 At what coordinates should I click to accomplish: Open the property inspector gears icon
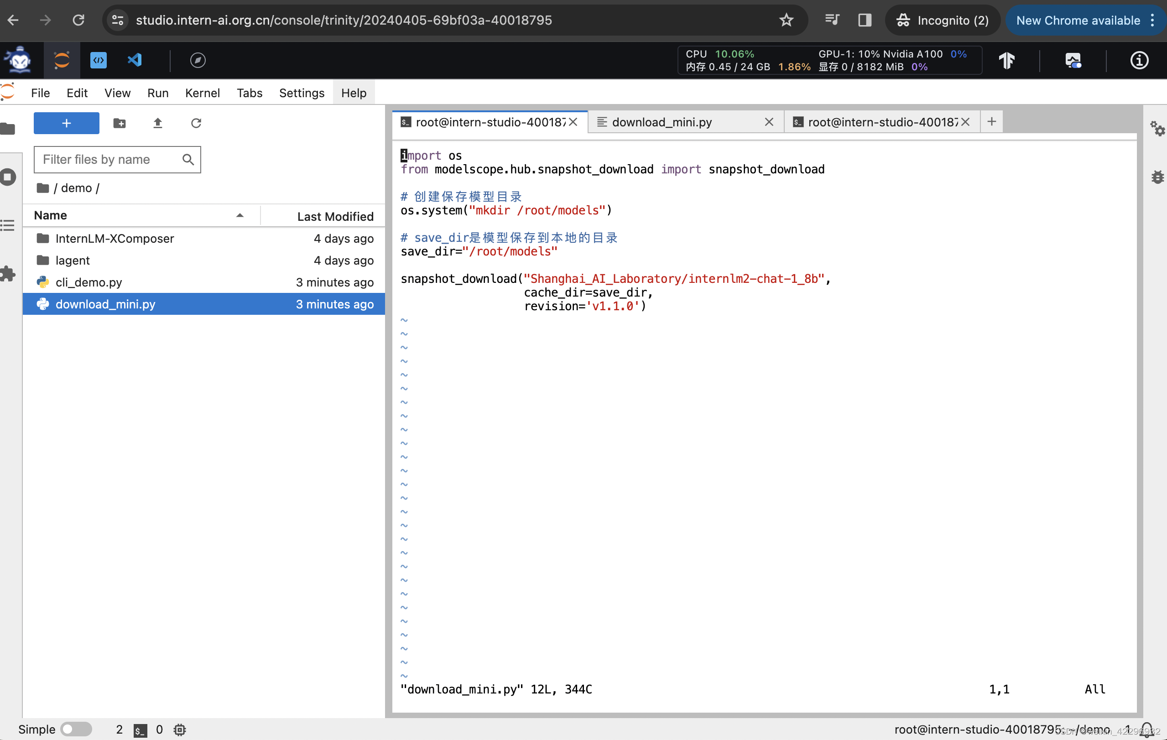(1157, 128)
